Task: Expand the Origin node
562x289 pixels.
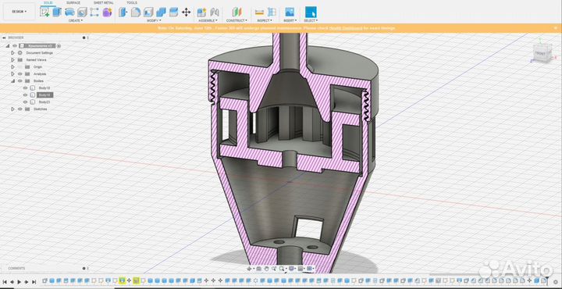Action: pyautogui.click(x=13, y=66)
